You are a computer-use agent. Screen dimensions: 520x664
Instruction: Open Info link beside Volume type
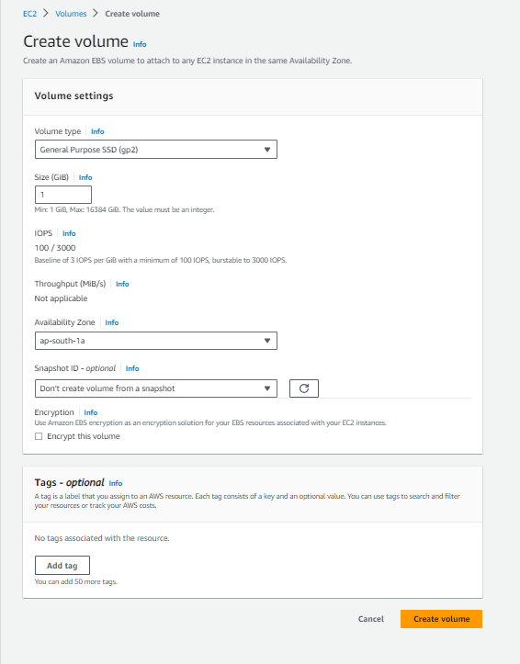[97, 131]
